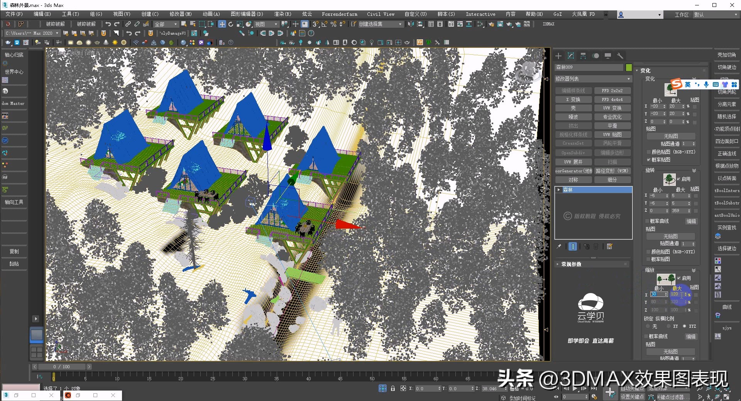Uncheck the 概率贴图 checkbox
Viewport: 741px width, 401px height.
(649, 160)
